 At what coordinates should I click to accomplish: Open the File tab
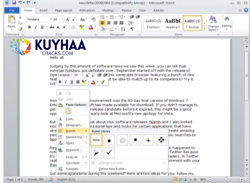12,10
